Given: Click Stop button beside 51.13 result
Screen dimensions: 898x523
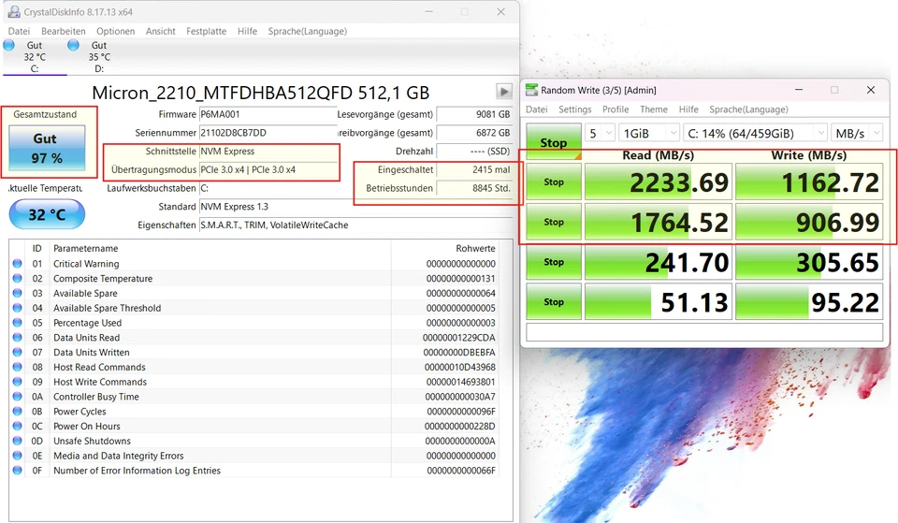Looking at the screenshot, I should click(554, 302).
